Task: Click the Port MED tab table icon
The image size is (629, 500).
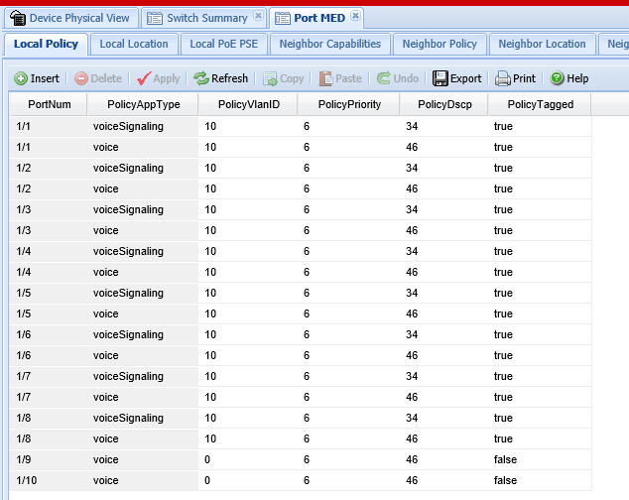Action: 283,19
